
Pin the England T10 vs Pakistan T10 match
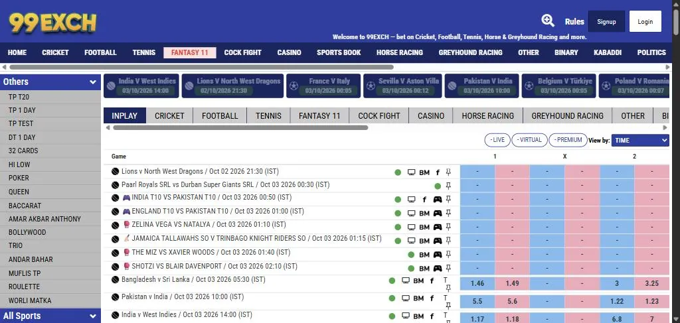(x=448, y=214)
